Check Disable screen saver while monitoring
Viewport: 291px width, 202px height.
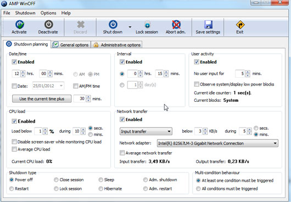pyautogui.click(x=14, y=142)
